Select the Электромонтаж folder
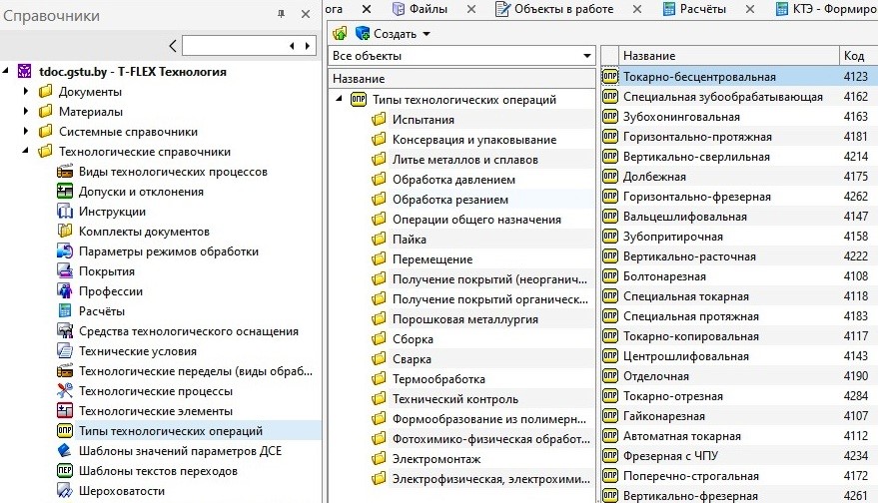The height and width of the screenshot is (503, 878). [x=437, y=459]
